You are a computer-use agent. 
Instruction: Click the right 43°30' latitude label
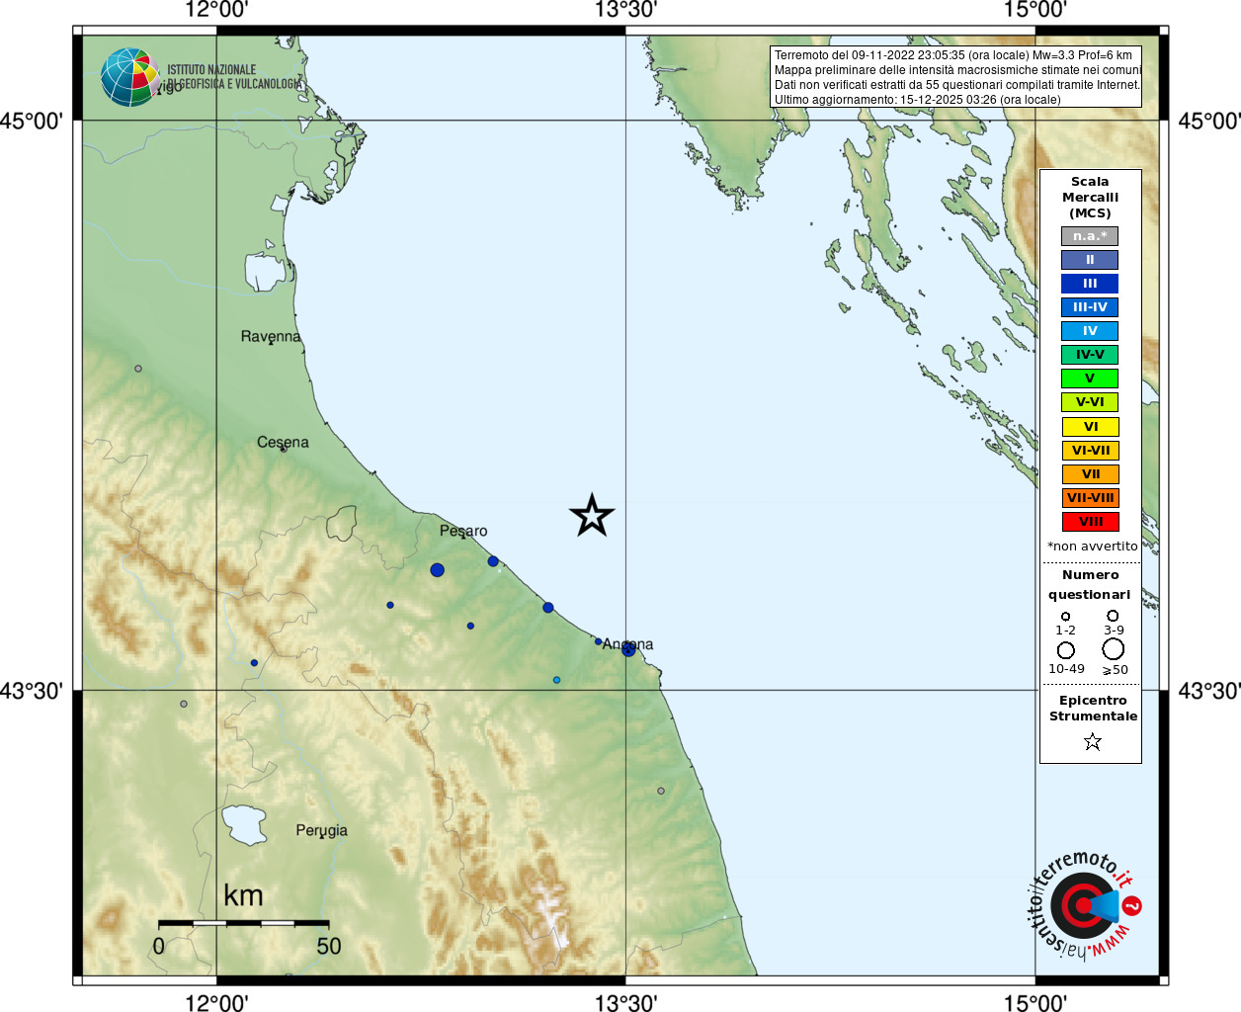tap(1209, 690)
